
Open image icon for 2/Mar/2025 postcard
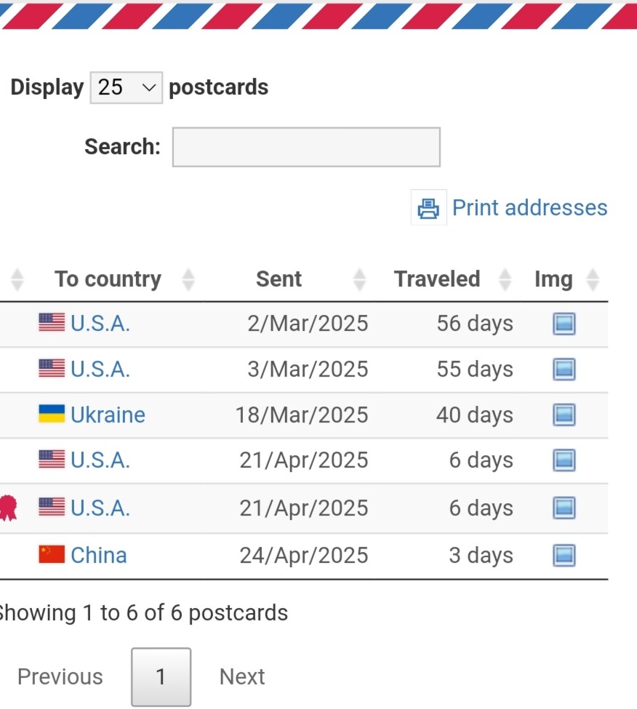[564, 324]
